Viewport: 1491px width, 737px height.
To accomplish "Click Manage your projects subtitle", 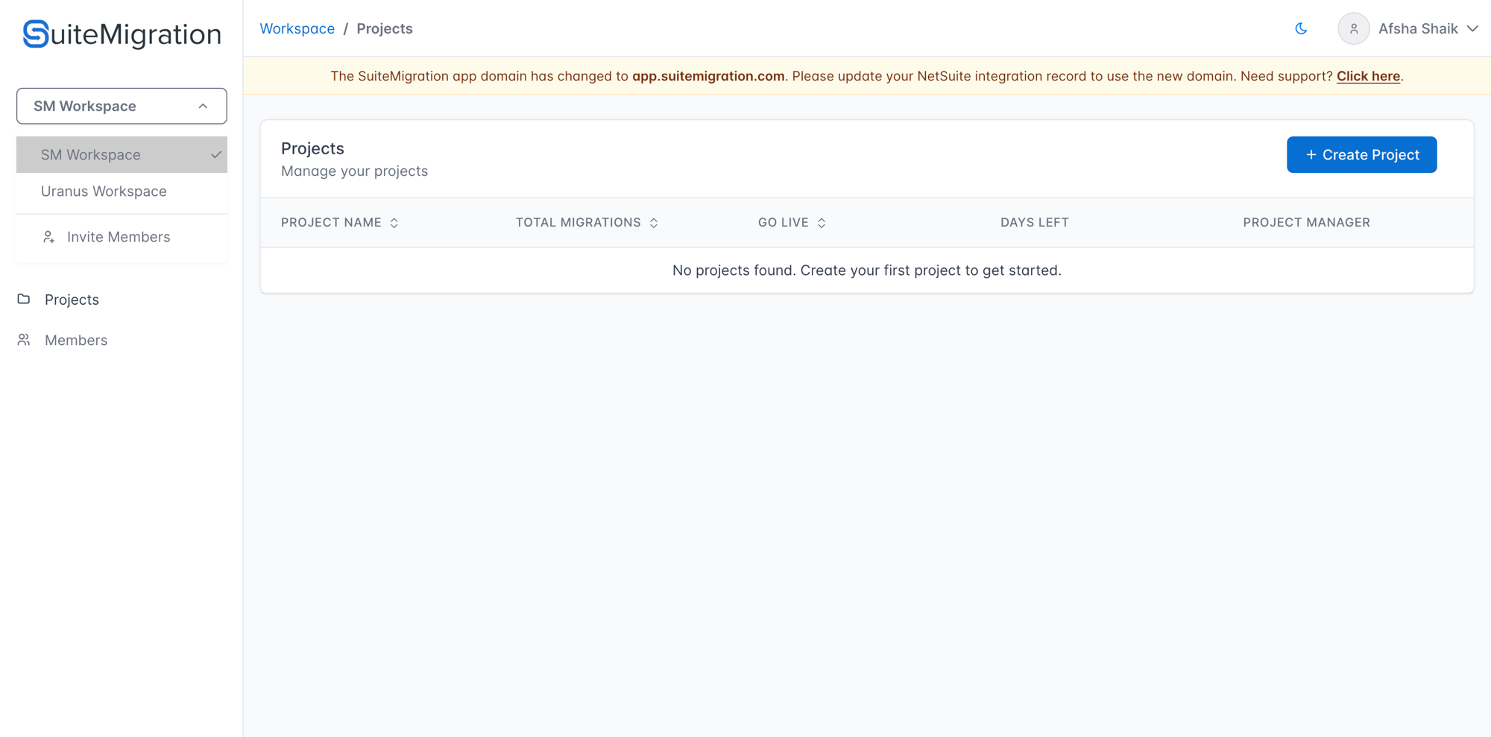I will click(354, 171).
